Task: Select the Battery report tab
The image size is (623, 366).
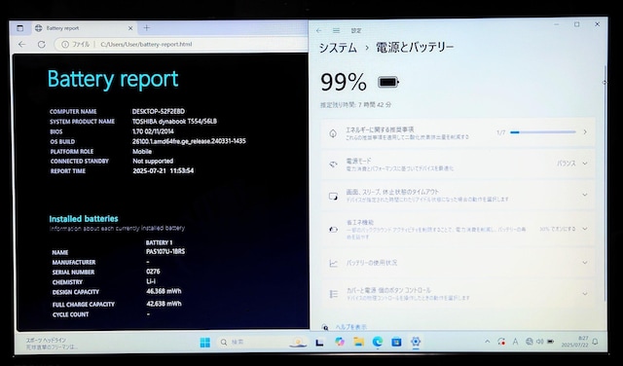Action: tap(84, 28)
